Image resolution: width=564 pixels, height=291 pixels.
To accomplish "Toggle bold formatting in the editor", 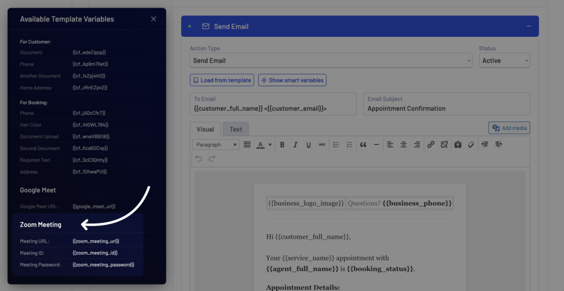I will click(x=282, y=145).
